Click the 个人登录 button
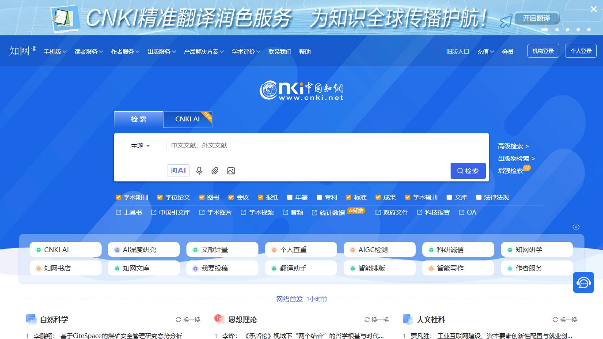The height and width of the screenshot is (339, 603). [x=581, y=51]
